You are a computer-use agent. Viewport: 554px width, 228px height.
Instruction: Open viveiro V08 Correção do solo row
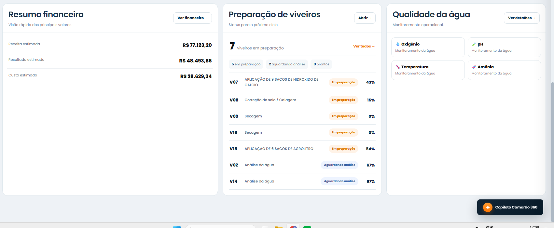[302, 100]
